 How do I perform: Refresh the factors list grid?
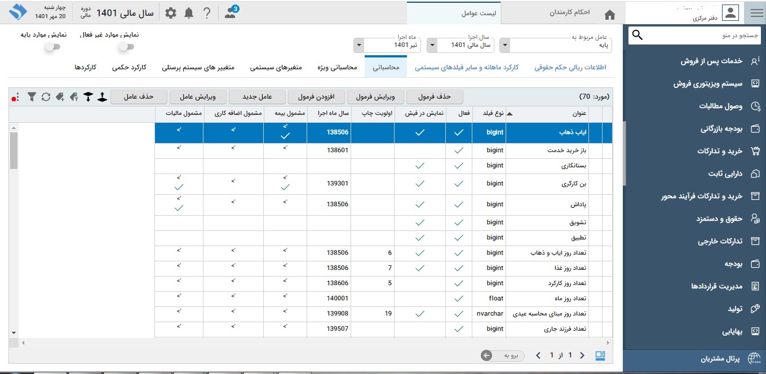click(x=46, y=97)
